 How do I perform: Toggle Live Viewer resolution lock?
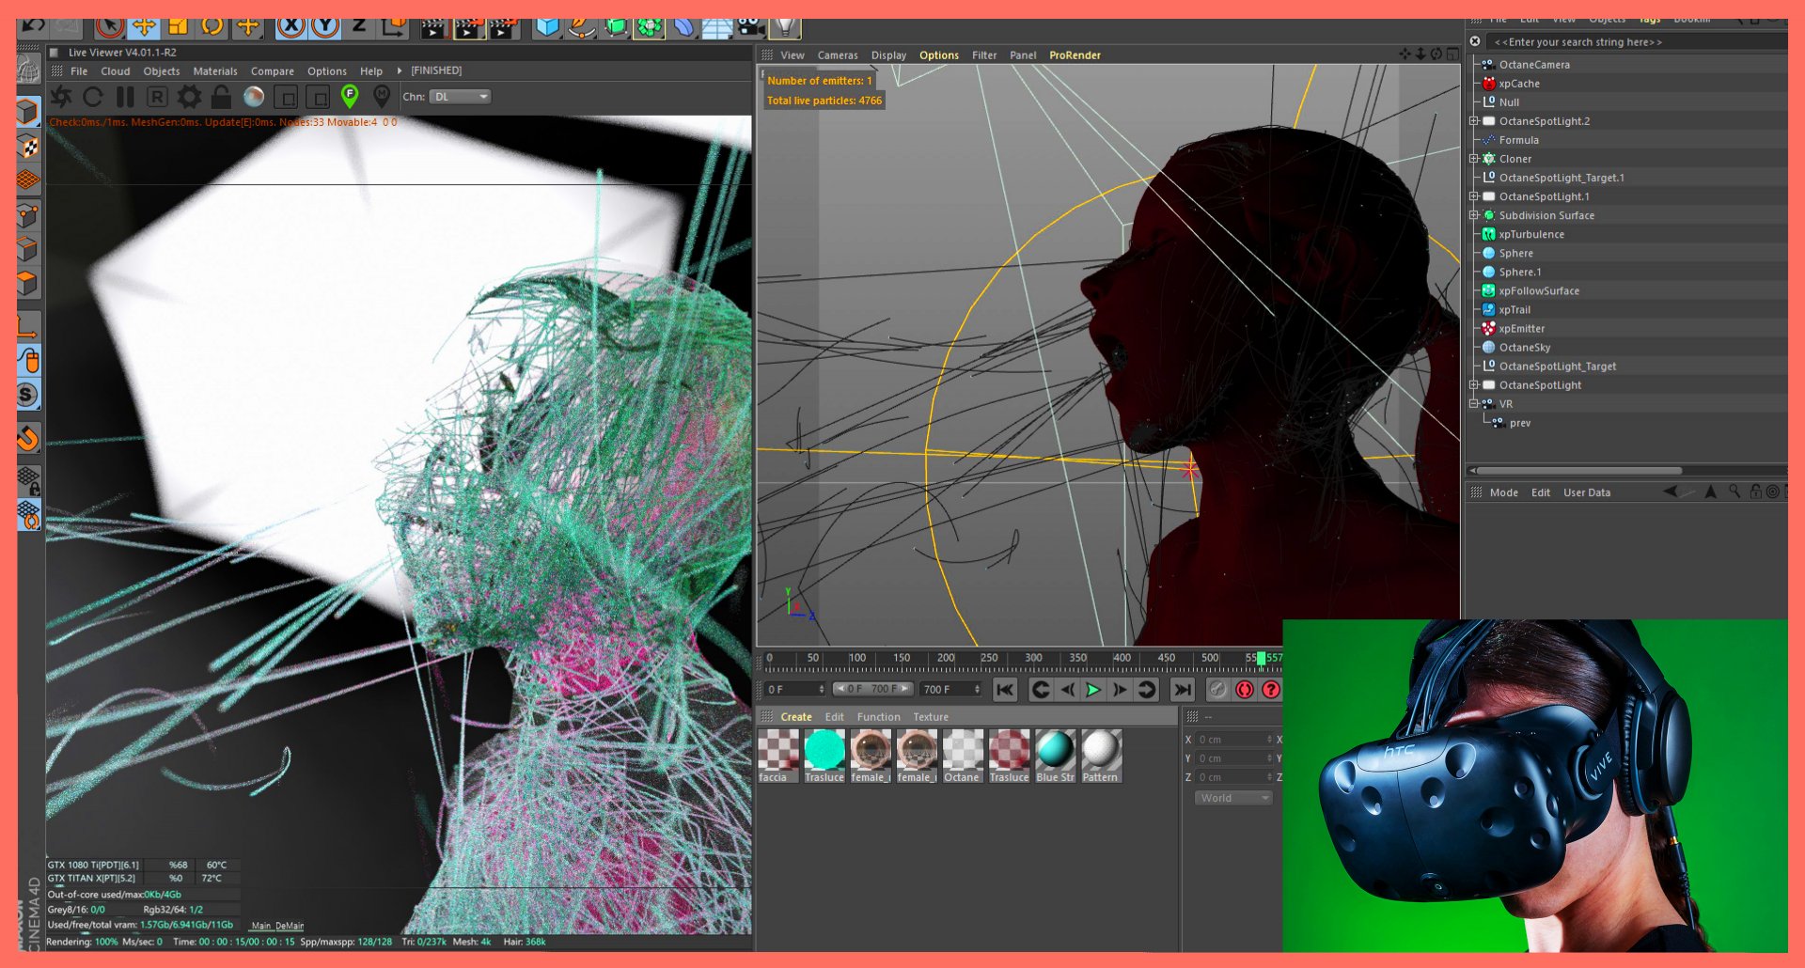[x=221, y=97]
